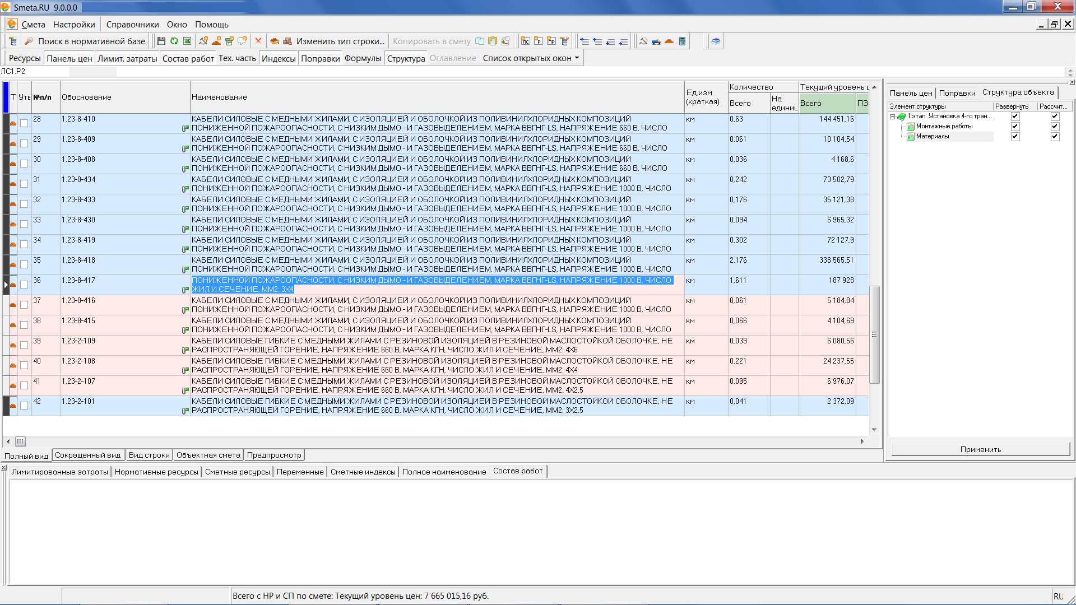The image size is (1076, 605).
Task: Click the Формулы toolbar button
Action: pyautogui.click(x=363, y=58)
